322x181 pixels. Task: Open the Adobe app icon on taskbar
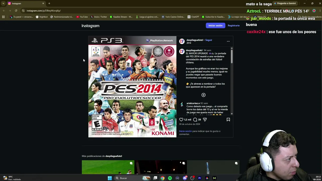point(207,178)
